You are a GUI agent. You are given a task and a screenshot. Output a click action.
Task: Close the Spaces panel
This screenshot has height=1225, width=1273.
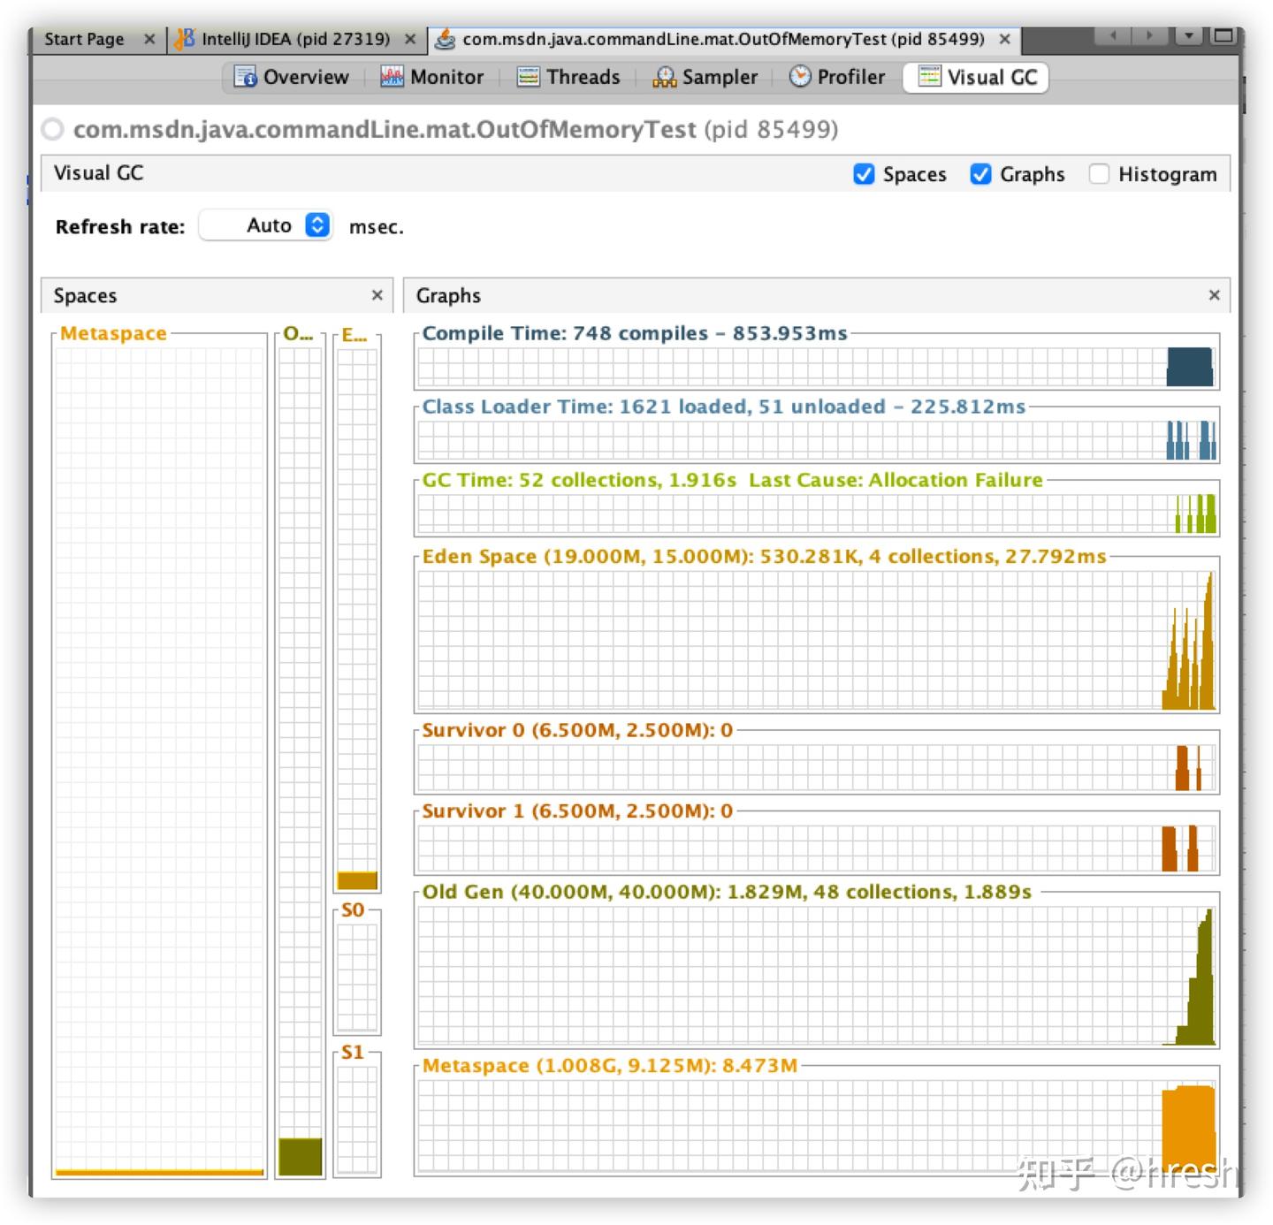(377, 295)
